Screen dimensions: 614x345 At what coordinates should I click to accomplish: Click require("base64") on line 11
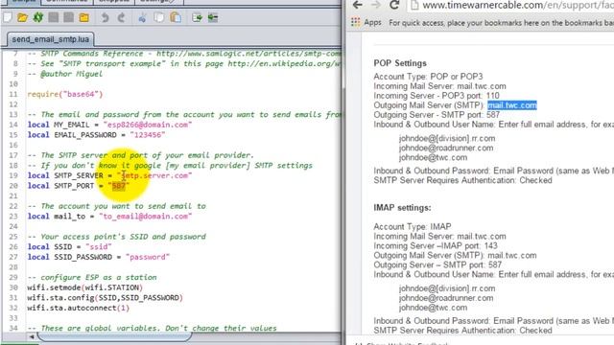[x=65, y=94]
